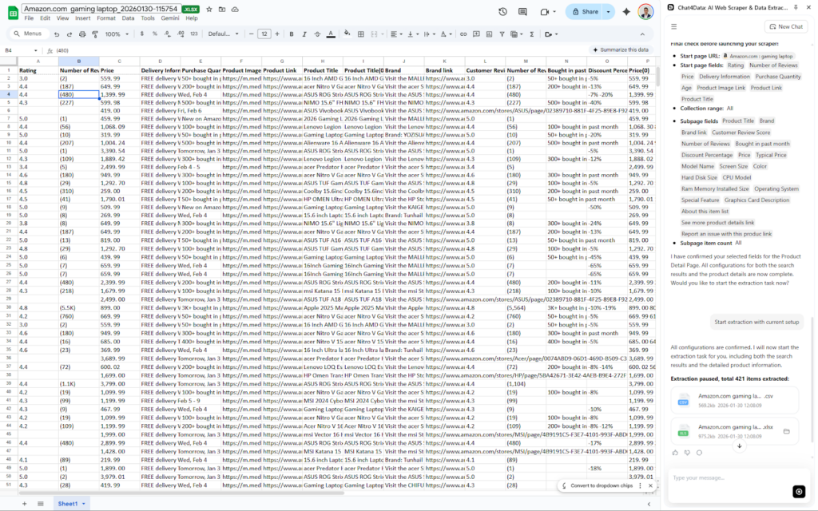Pin the Chat4Data side panel
818x511 pixels.
pos(796,7)
